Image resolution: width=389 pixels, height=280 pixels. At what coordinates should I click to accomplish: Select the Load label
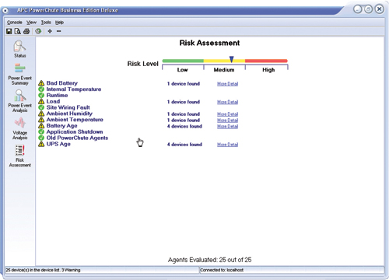pyautogui.click(x=53, y=101)
